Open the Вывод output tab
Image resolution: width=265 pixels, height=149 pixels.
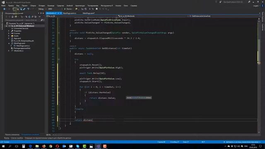(7, 138)
